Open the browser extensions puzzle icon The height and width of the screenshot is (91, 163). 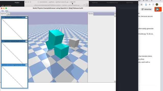click(x=150, y=5)
